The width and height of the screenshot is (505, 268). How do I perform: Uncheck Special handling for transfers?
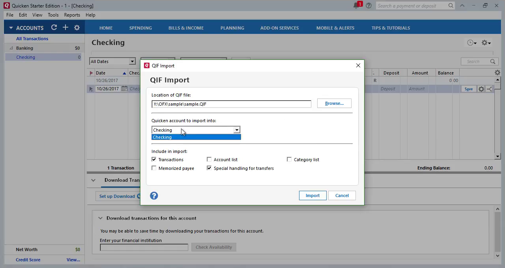pyautogui.click(x=209, y=168)
